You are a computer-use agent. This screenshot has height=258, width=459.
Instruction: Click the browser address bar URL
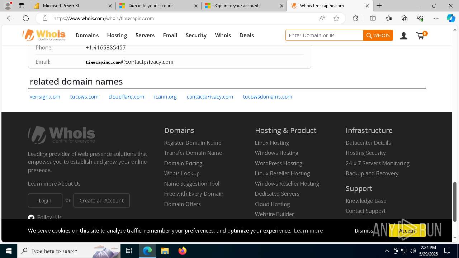point(104,18)
